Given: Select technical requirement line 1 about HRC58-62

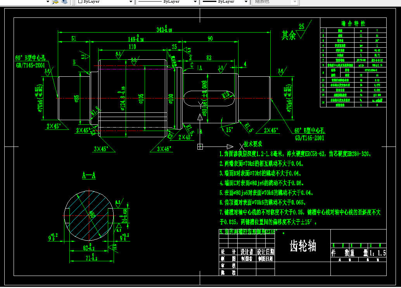Looking at the screenshot, I should point(296,154).
